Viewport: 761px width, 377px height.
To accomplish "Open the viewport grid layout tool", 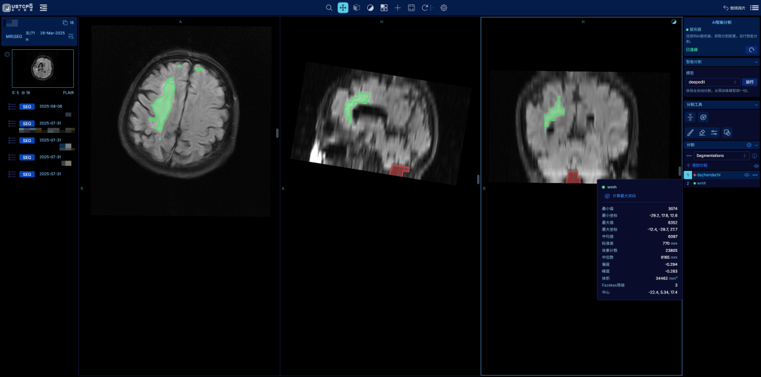I will click(384, 8).
